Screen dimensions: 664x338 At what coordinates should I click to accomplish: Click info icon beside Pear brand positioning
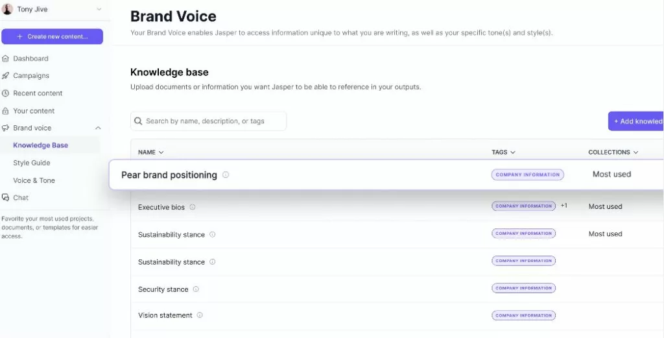click(x=226, y=175)
